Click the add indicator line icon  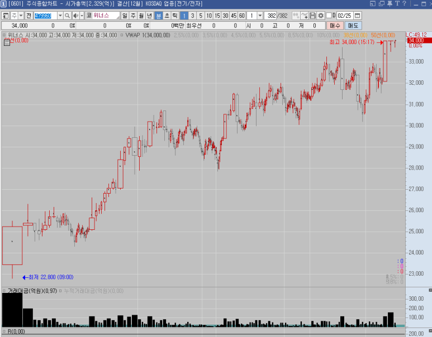(x=305, y=16)
